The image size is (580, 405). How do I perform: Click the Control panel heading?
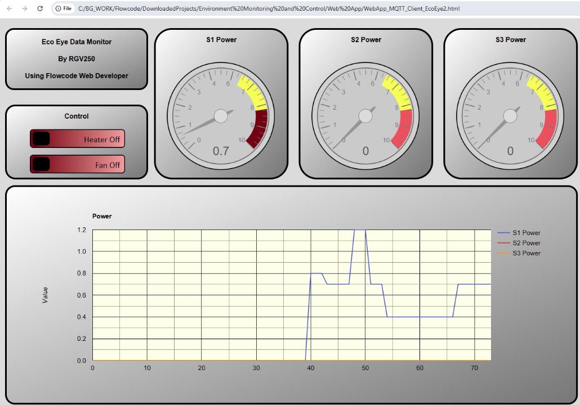77,116
